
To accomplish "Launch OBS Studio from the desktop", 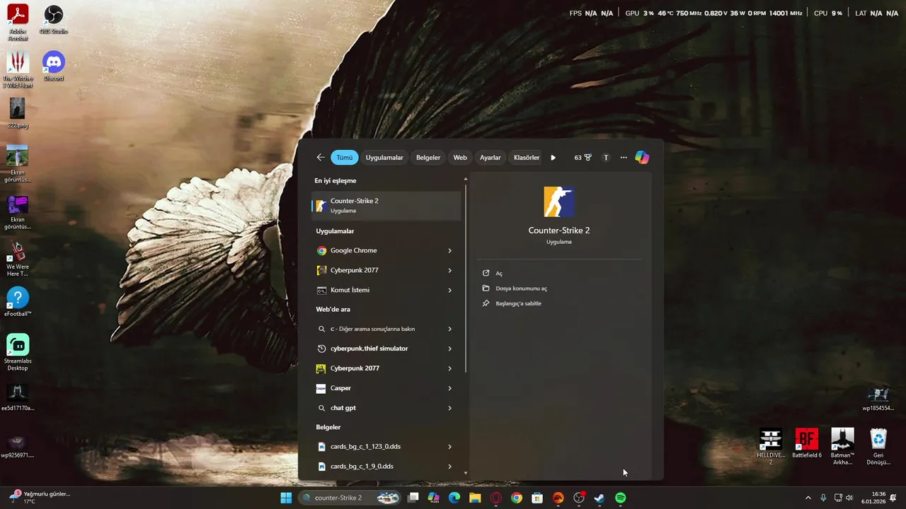I will tap(54, 20).
